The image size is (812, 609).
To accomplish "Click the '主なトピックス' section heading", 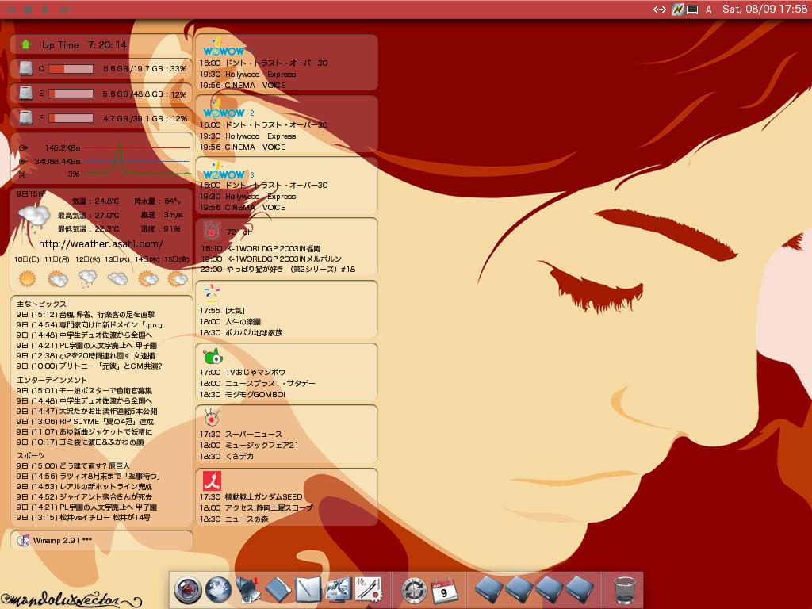I will point(41,304).
